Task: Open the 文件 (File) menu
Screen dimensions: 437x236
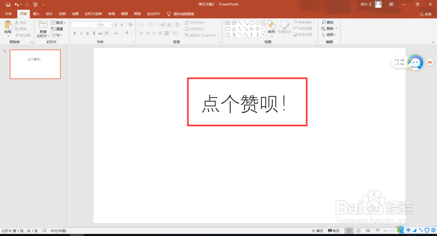Action: pyautogui.click(x=8, y=14)
